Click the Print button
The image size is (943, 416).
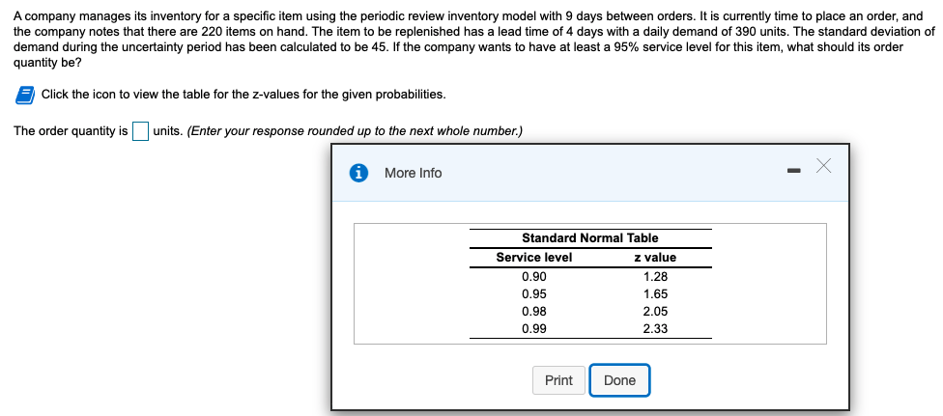click(x=558, y=380)
